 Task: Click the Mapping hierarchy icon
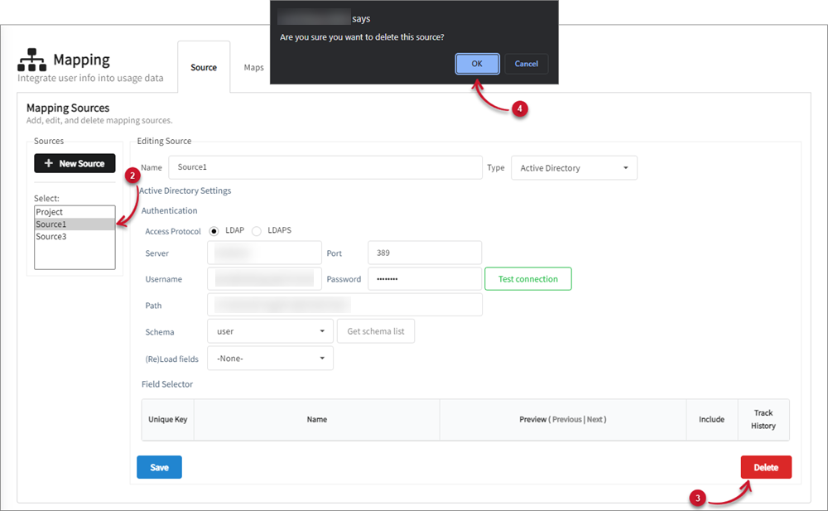(32, 60)
